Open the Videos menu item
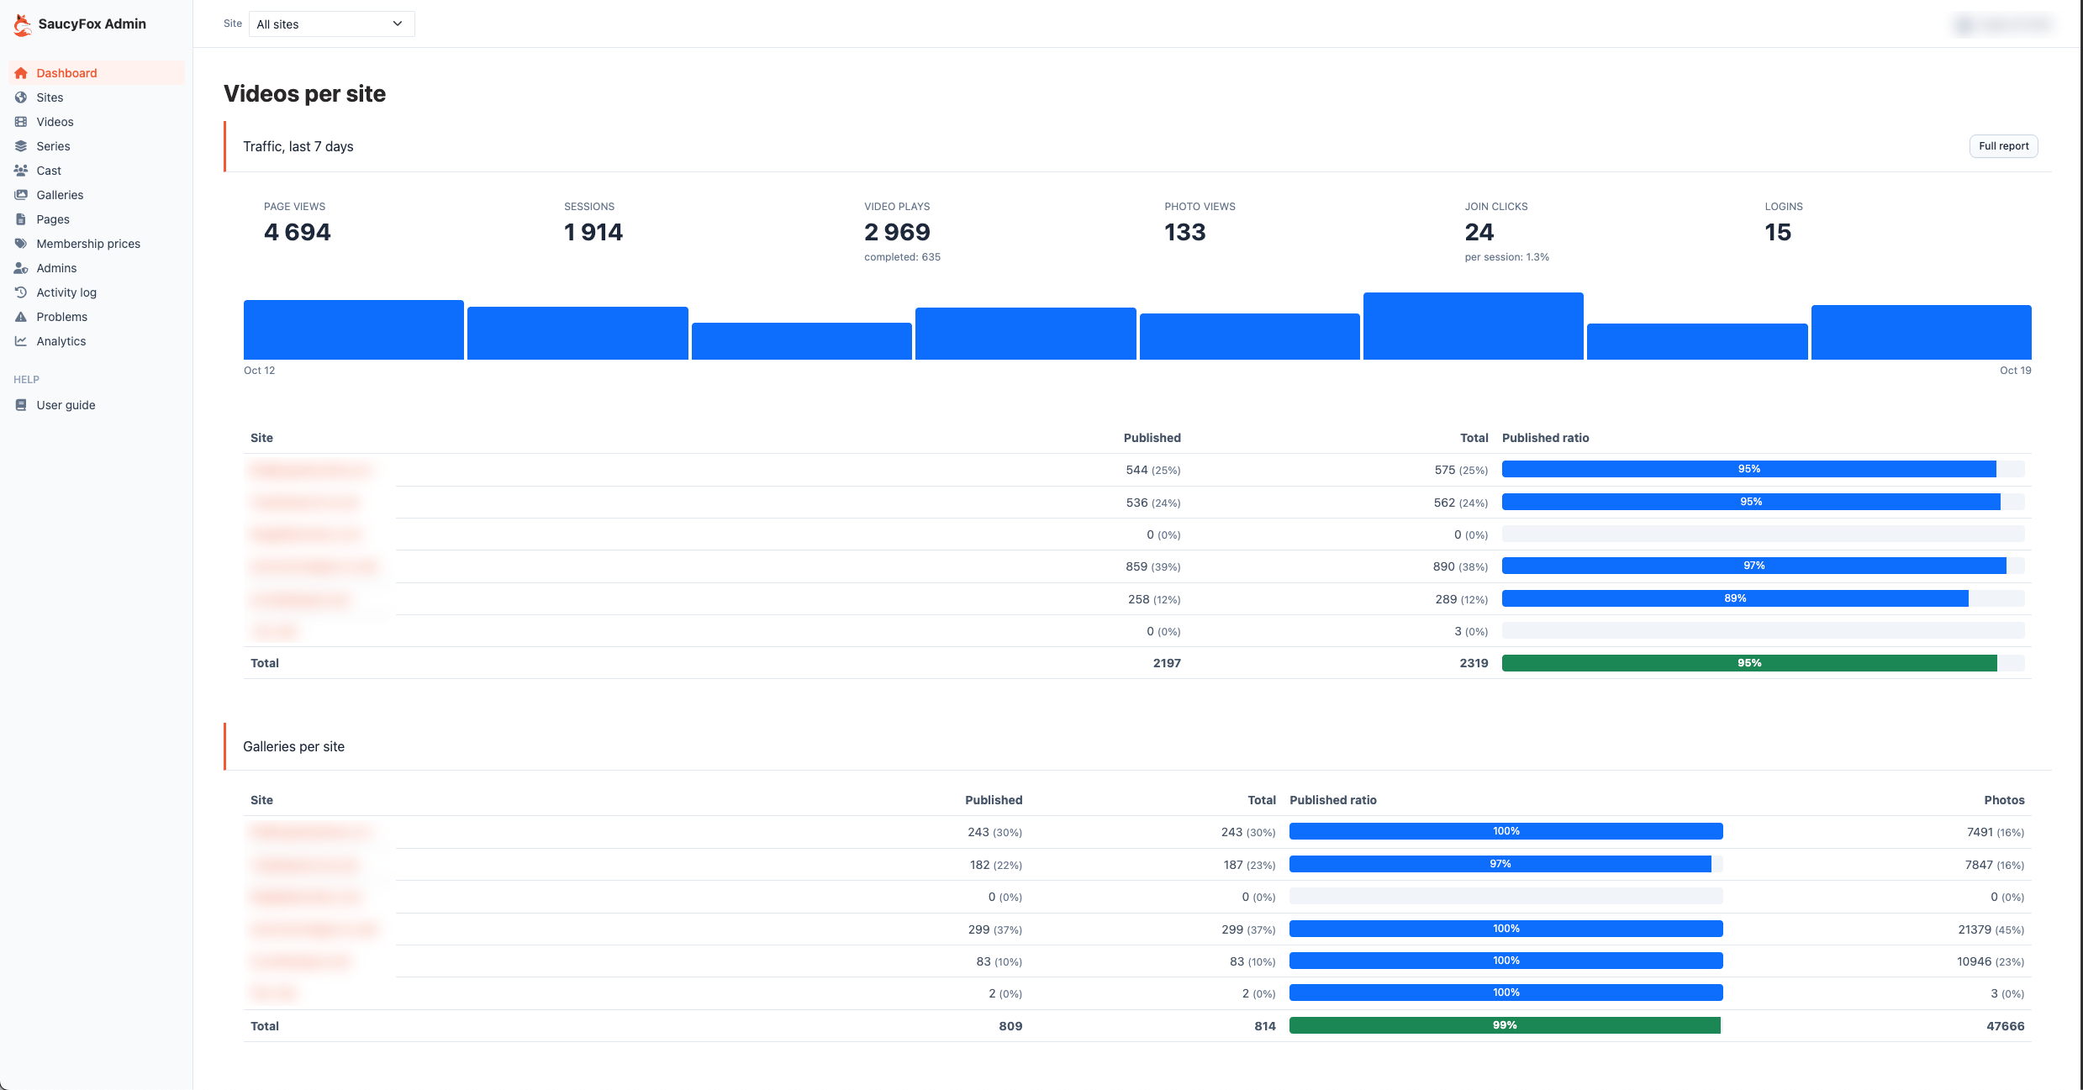The width and height of the screenshot is (2083, 1090). (97, 122)
